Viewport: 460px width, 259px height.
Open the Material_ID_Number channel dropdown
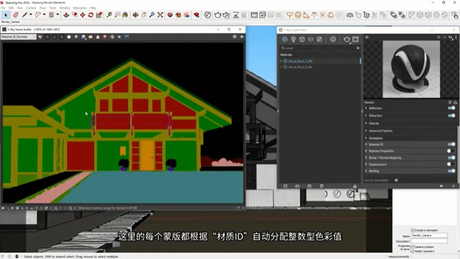coord(18,37)
